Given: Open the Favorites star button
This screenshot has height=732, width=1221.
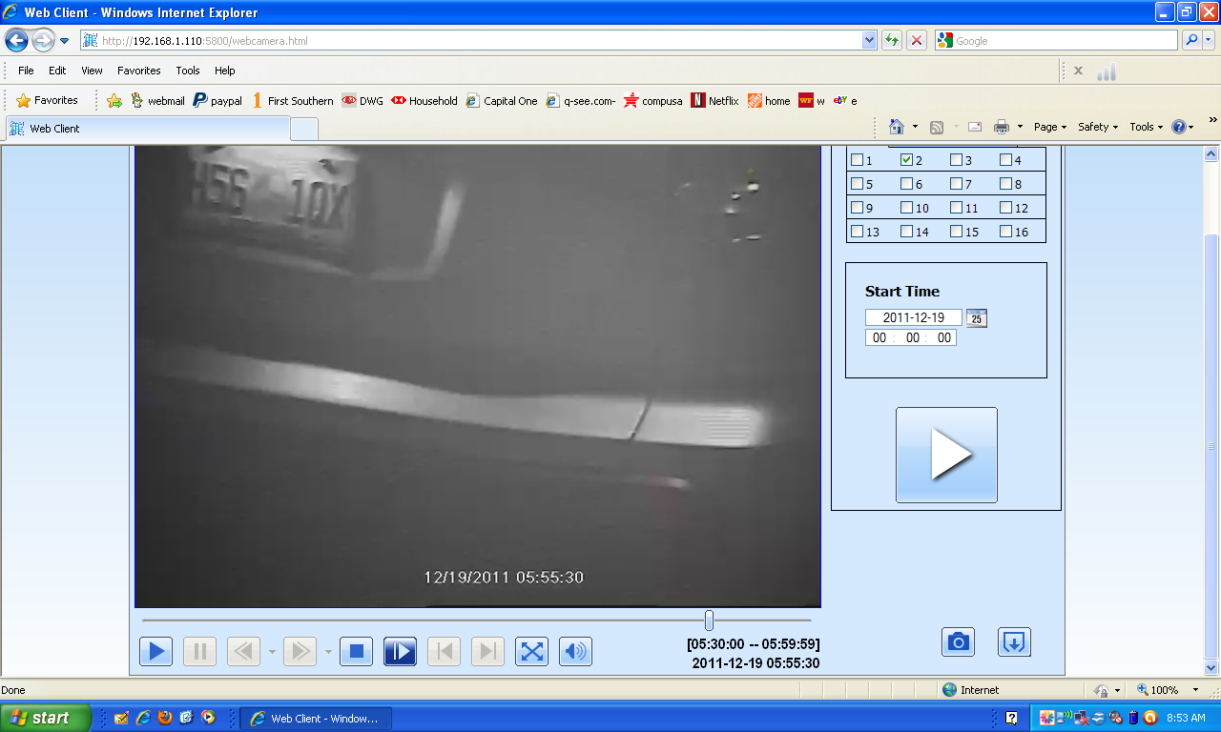Looking at the screenshot, I should point(47,100).
